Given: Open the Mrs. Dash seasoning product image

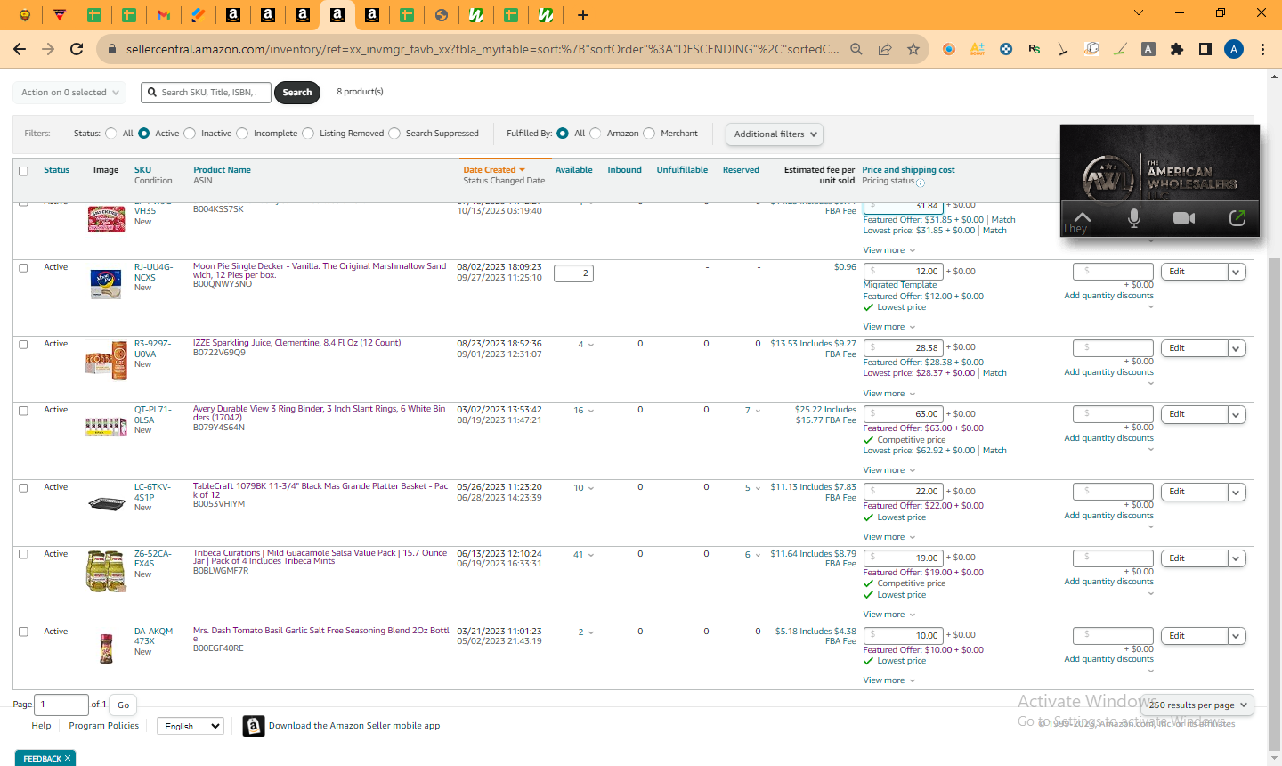Looking at the screenshot, I should point(106,648).
